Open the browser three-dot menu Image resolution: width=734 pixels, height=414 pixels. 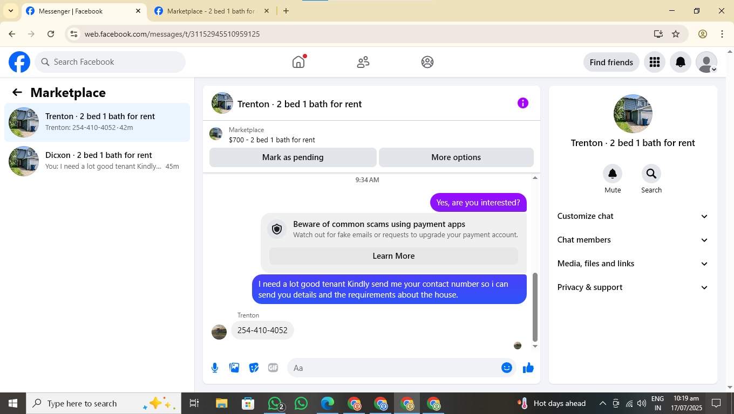point(722,34)
